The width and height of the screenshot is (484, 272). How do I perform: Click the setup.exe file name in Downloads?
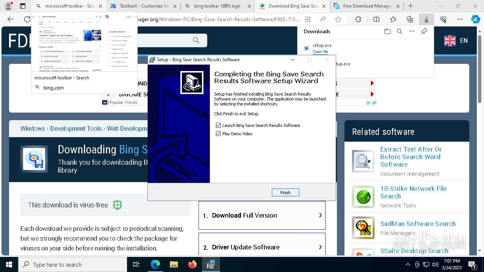coord(322,45)
